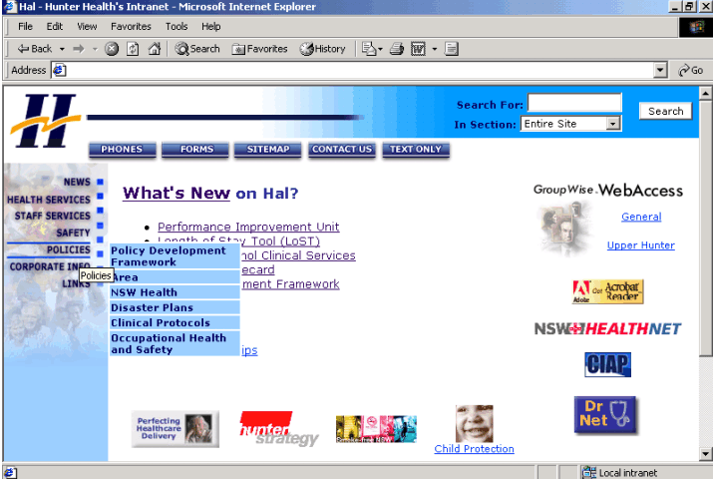
Task: Expand the Address bar dropdown
Action: click(x=660, y=71)
